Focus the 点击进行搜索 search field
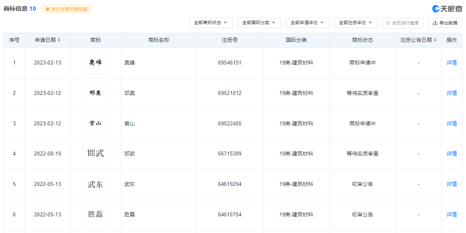This screenshot has height=233, width=466. point(403,23)
